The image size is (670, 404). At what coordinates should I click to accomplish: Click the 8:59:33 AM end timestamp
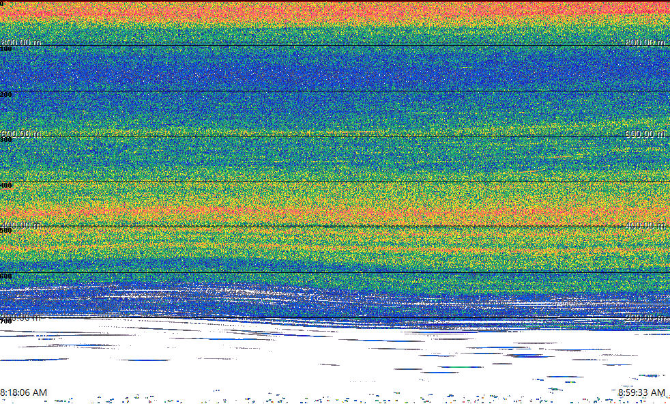(x=641, y=392)
